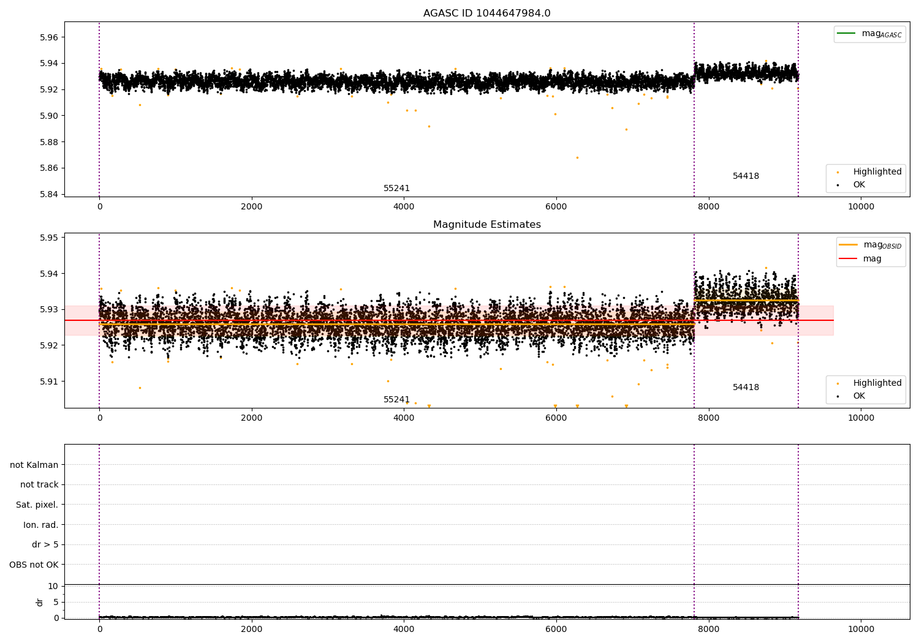Select the 'OBS not OK' row label
This screenshot has height=643, width=919.
pyautogui.click(x=34, y=565)
